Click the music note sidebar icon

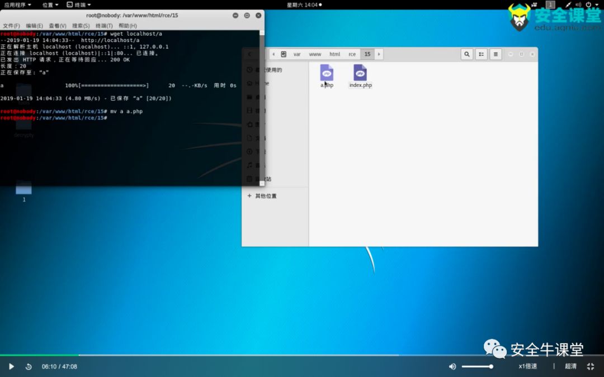(249, 165)
